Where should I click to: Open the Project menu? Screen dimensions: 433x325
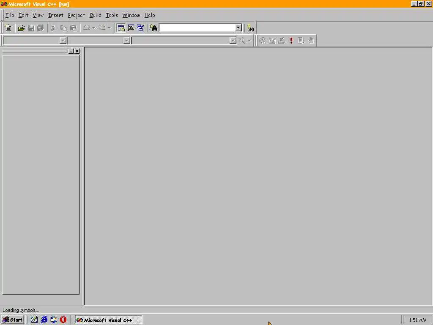(x=77, y=15)
